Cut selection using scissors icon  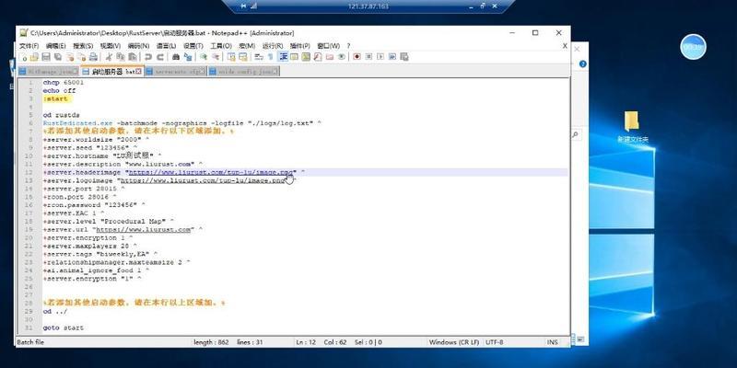(109, 57)
